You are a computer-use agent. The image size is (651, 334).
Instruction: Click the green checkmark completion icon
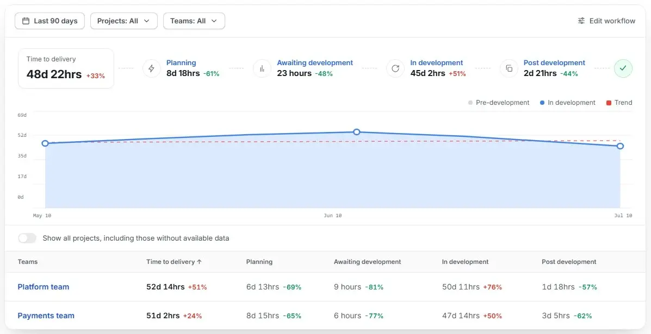coord(623,68)
